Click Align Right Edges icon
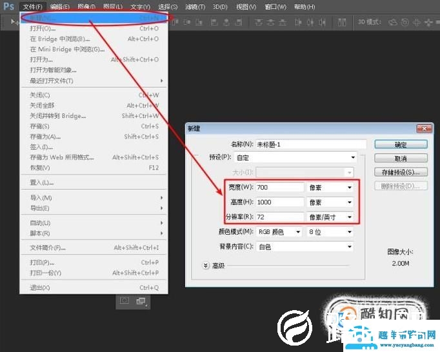 239,22
